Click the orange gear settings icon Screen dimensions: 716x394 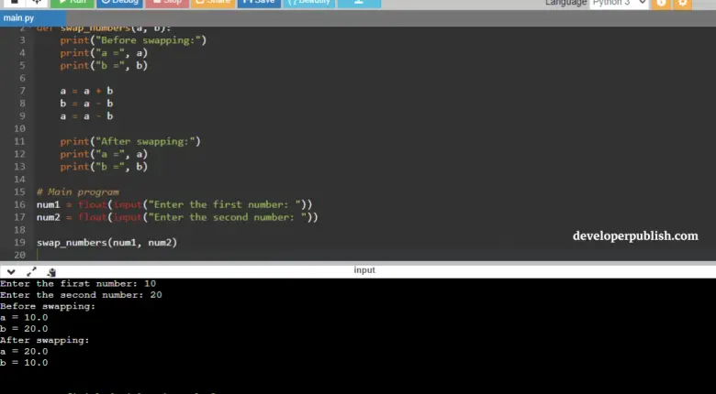pyautogui.click(x=683, y=4)
